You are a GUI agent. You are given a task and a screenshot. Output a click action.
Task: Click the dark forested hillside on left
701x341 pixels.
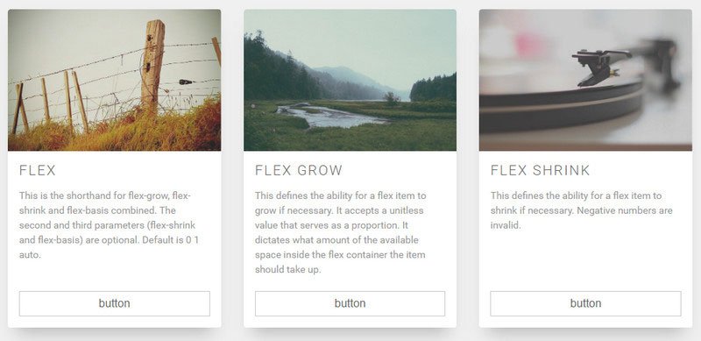click(281, 72)
